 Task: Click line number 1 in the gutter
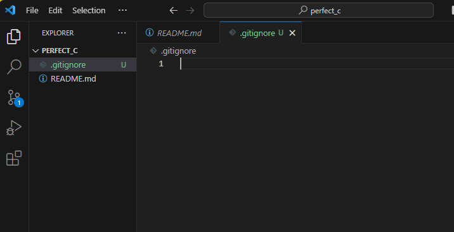coord(161,64)
